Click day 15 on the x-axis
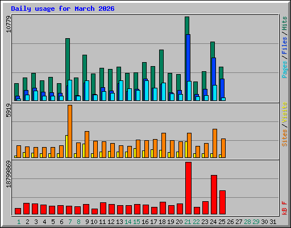Image resolution: width=291 pixels, height=228 pixels. pos(136,222)
